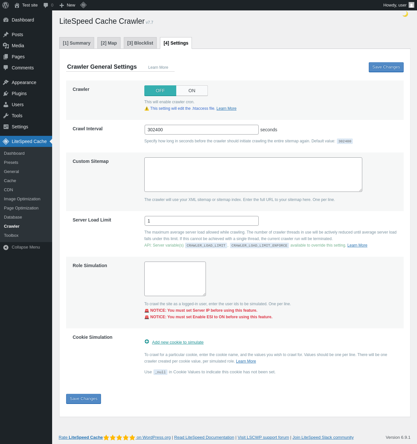Image resolution: width=417 pixels, height=444 pixels.
Task: Open the Cookie Simulation Learn More link
Action: [x=246, y=361]
